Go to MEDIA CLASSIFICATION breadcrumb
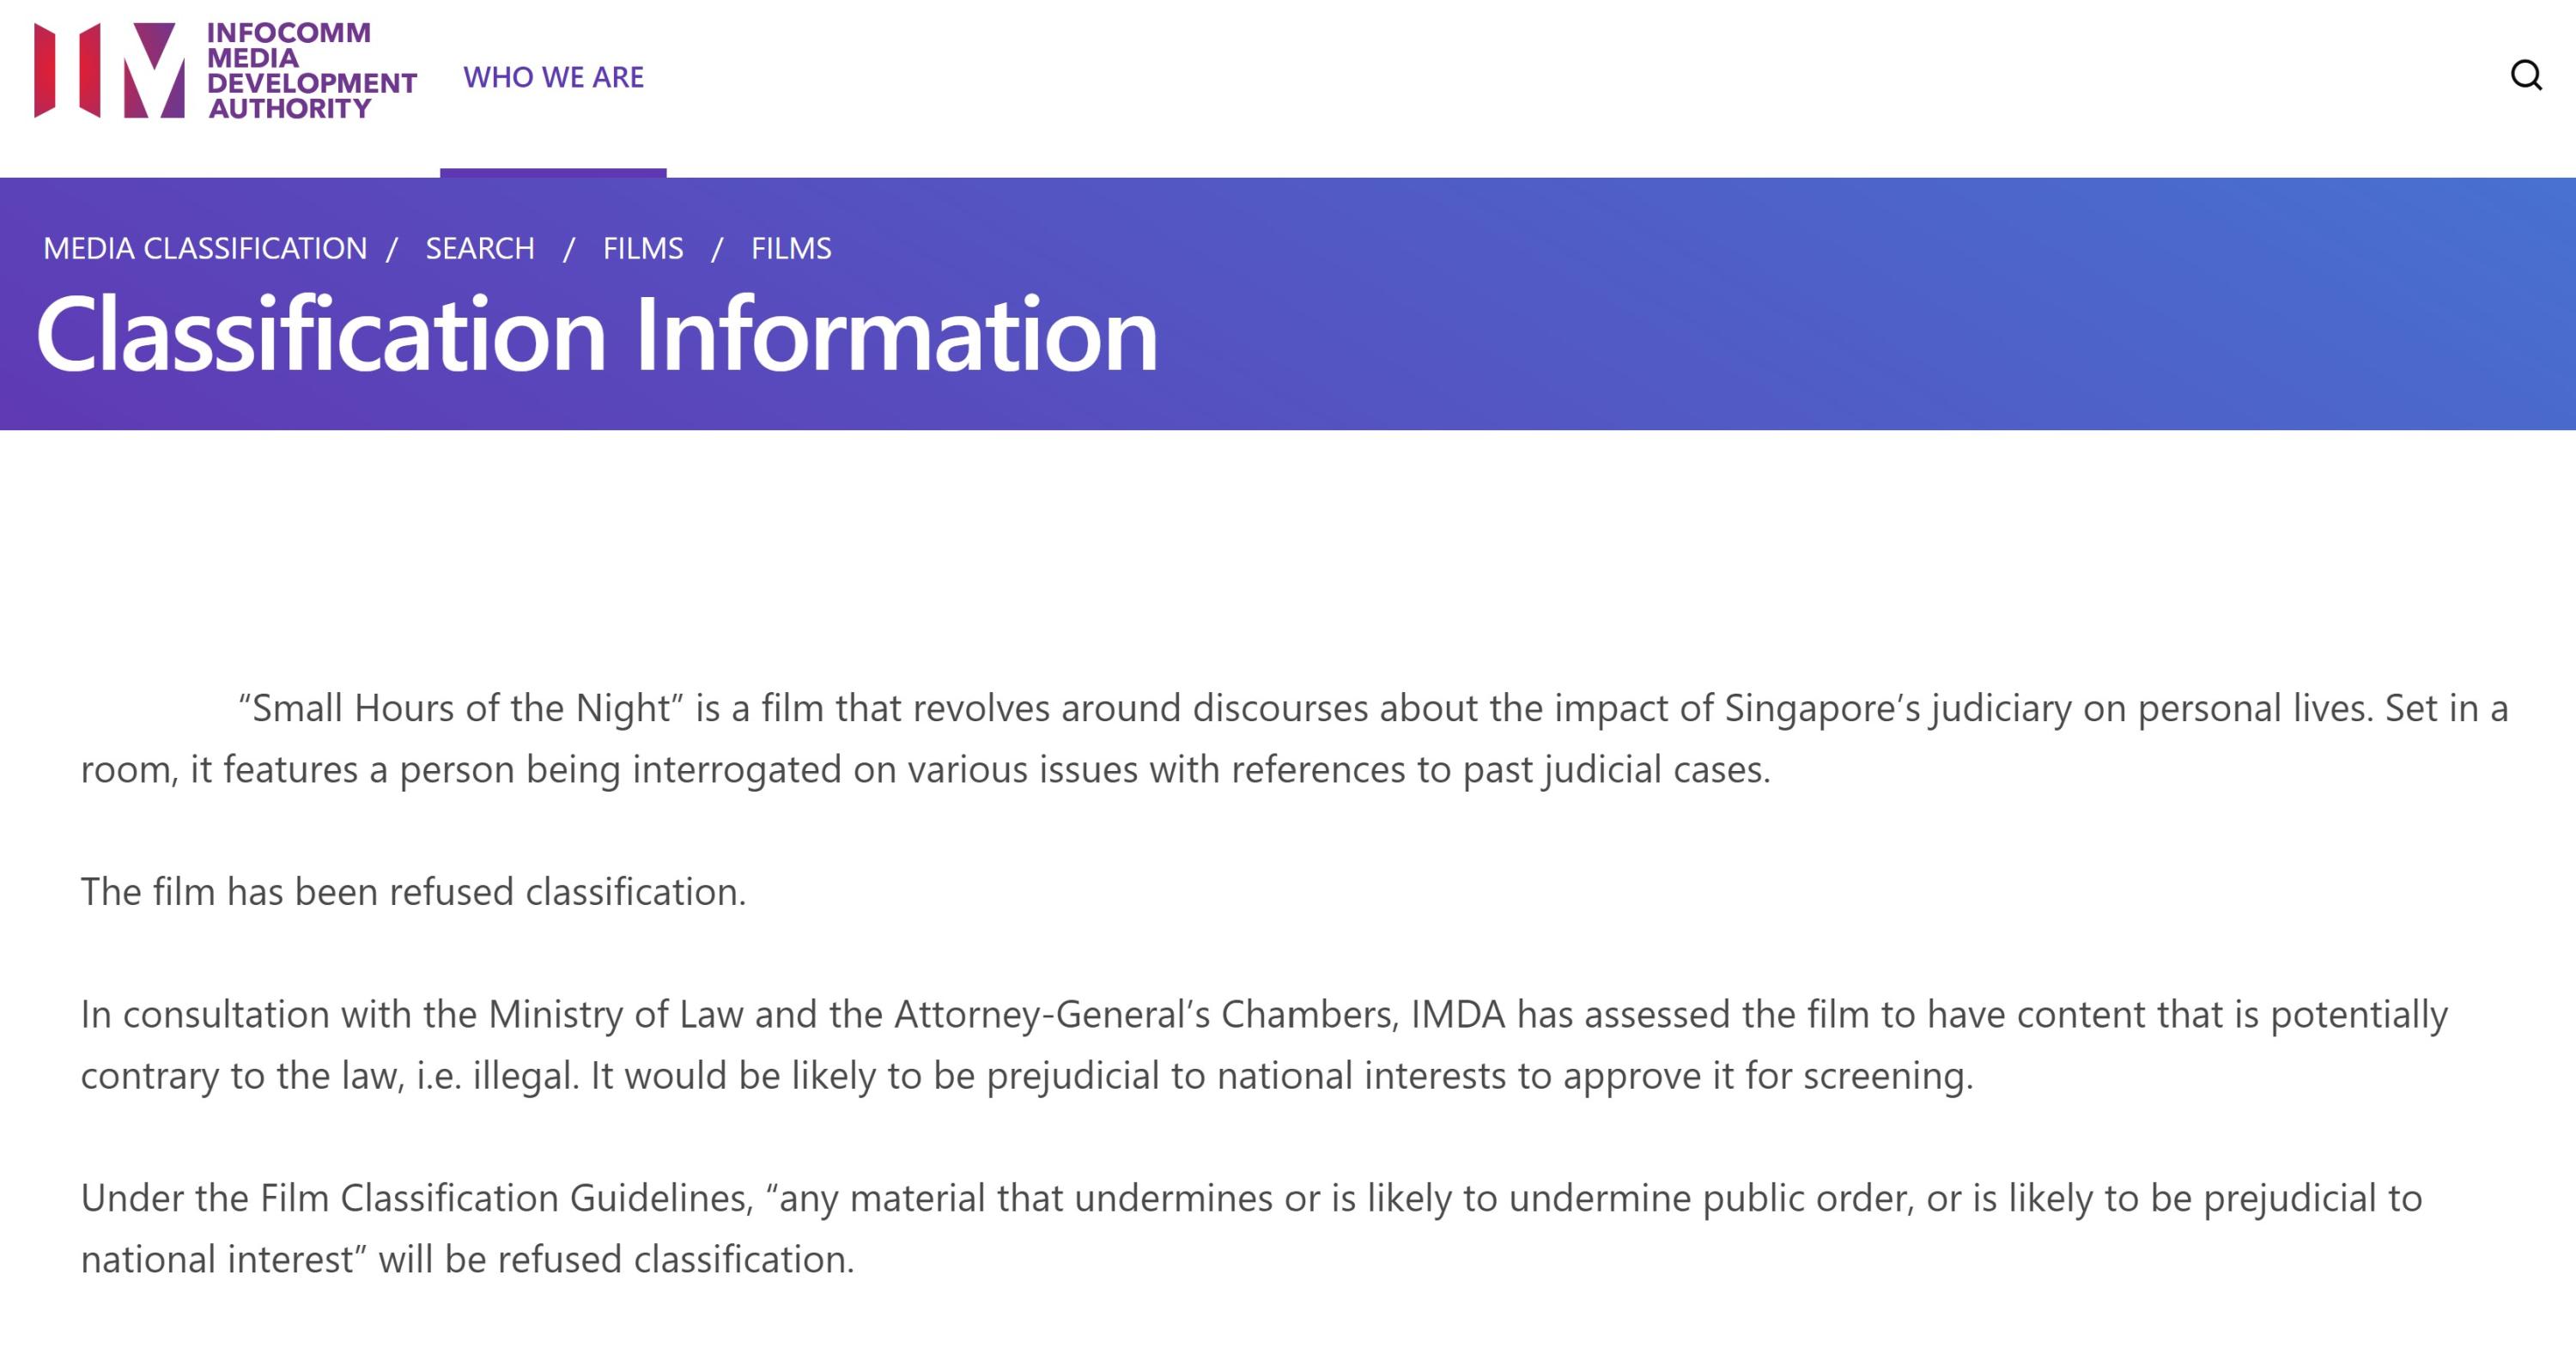This screenshot has height=1372, width=2576. [205, 248]
